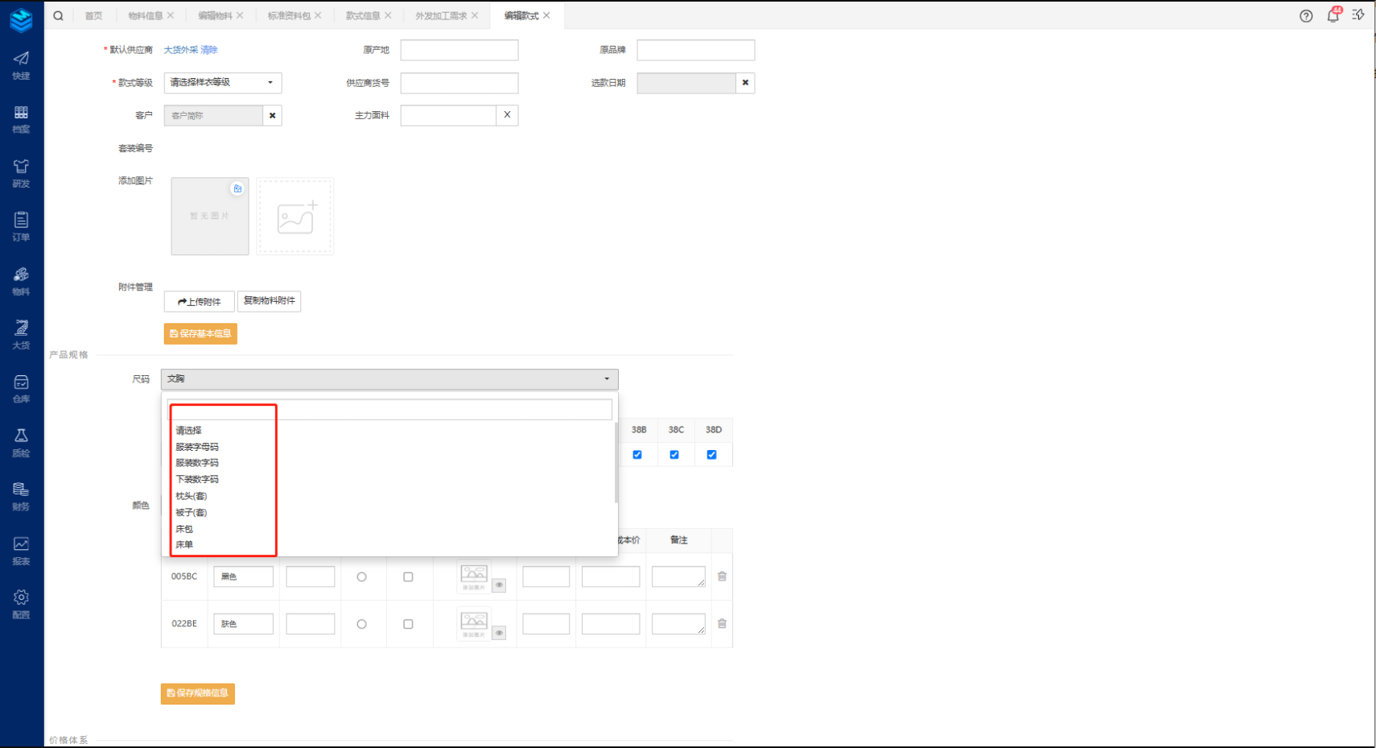Click the add image placeholder
Image resolution: width=1376 pixels, height=748 pixels.
click(x=295, y=217)
